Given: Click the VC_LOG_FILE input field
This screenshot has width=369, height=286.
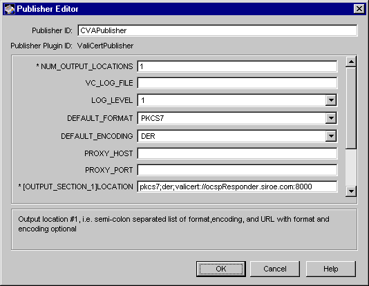Looking at the screenshot, I should [237, 83].
